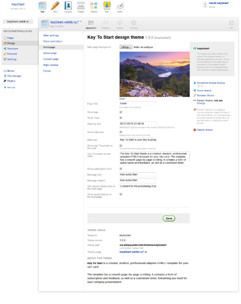Launch the Installer app icon

click(x=81, y=6)
